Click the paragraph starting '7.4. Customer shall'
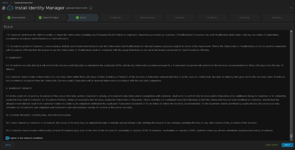 [142, 37]
